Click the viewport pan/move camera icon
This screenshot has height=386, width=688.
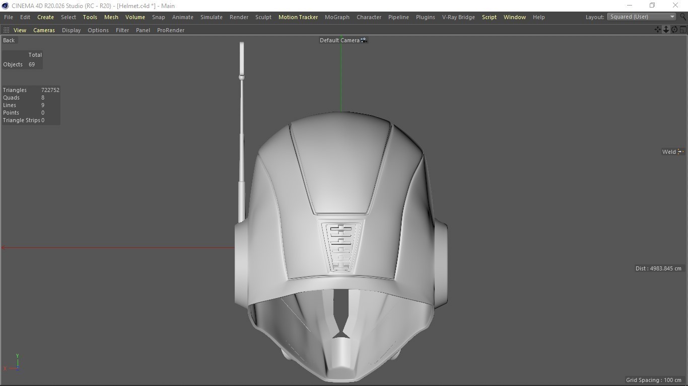658,30
